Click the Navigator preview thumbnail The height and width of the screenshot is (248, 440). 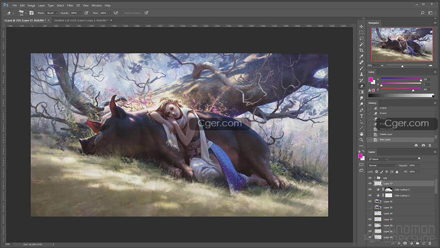pos(402,44)
